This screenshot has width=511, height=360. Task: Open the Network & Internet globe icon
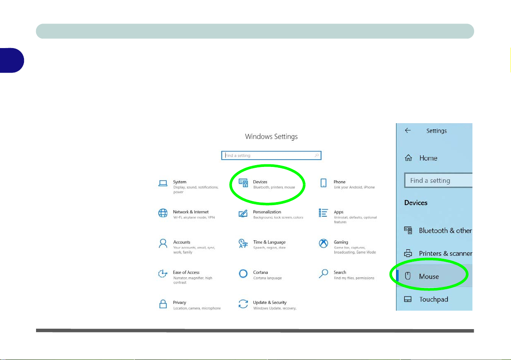[163, 213]
